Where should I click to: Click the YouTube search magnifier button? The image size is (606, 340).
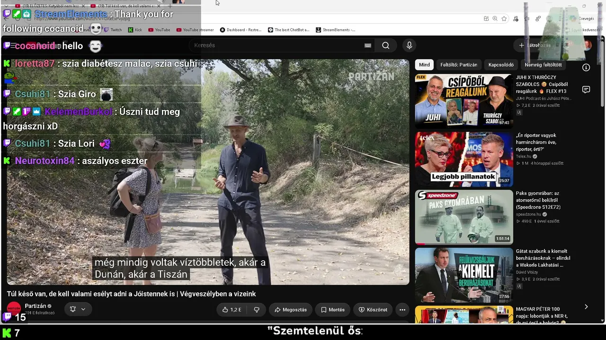tap(386, 45)
